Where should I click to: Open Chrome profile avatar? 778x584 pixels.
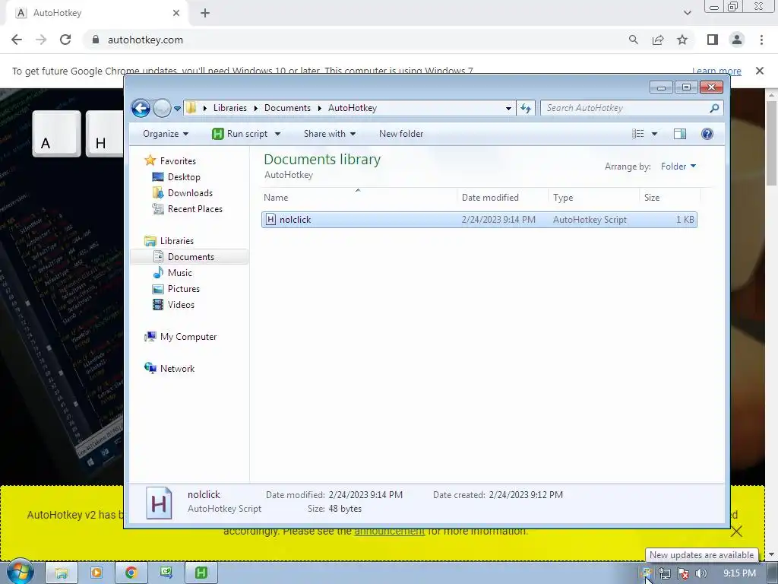point(737,40)
